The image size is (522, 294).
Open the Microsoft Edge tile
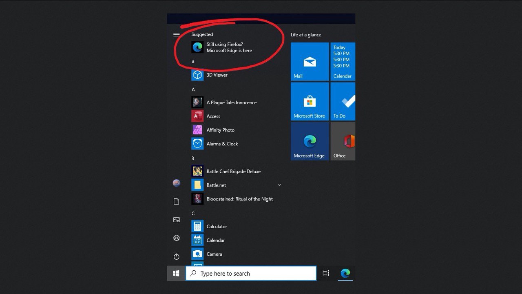310,141
